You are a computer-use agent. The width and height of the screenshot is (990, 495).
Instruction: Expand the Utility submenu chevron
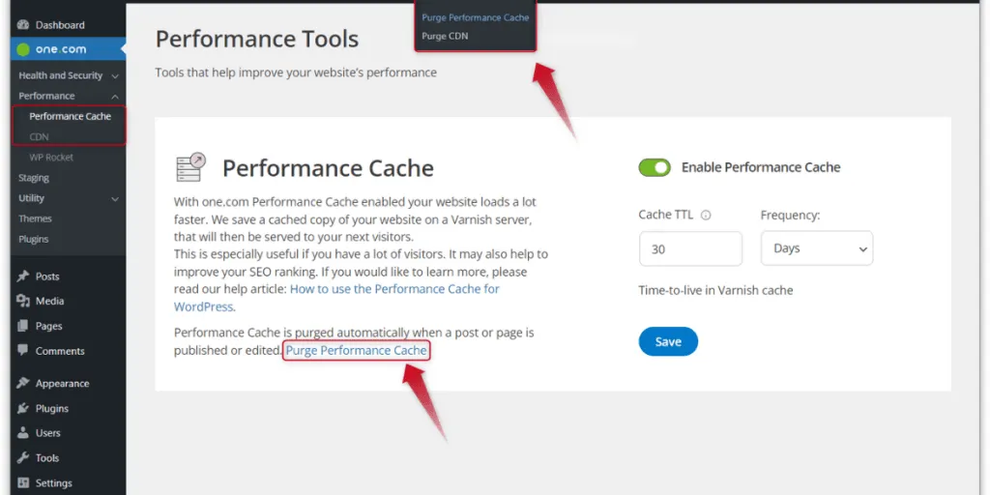pyautogui.click(x=115, y=198)
